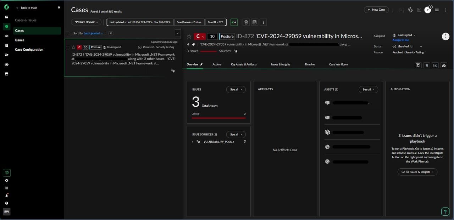Expand the VULNERABILITY_POLICY issue source
Image resolution: width=454 pixels, height=220 pixels.
pos(193,142)
